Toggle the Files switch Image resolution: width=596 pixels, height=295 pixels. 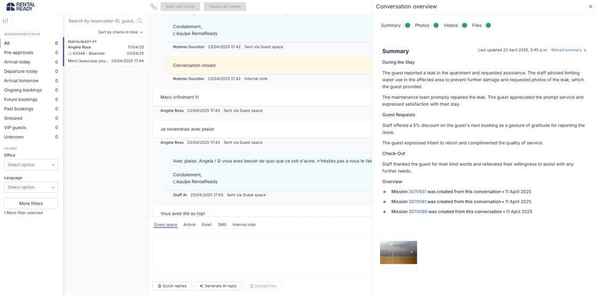pyautogui.click(x=487, y=26)
